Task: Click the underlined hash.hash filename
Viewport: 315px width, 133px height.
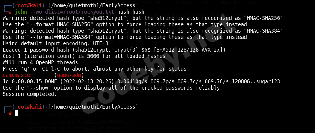Action: click(x=131, y=12)
